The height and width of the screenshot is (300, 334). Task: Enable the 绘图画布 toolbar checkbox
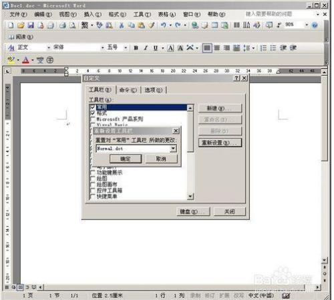[93, 185]
